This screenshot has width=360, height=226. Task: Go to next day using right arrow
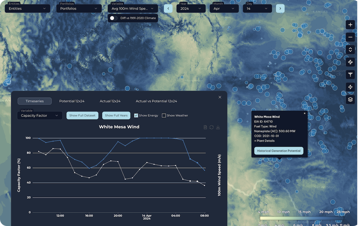pyautogui.click(x=280, y=8)
